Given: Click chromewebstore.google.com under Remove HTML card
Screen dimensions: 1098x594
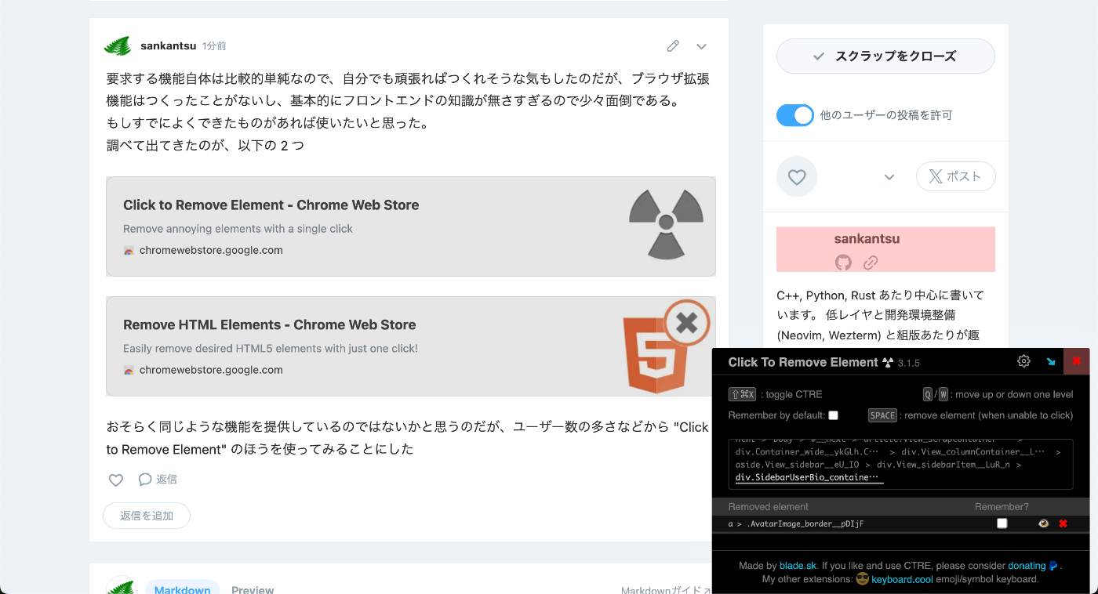Looking at the screenshot, I should tap(211, 370).
